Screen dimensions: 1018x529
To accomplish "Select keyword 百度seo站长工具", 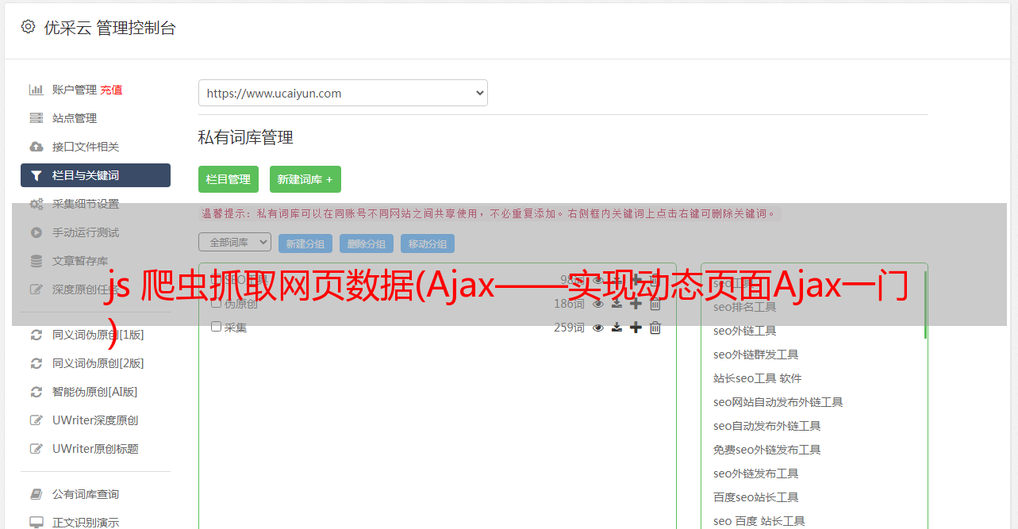I will point(756,497).
